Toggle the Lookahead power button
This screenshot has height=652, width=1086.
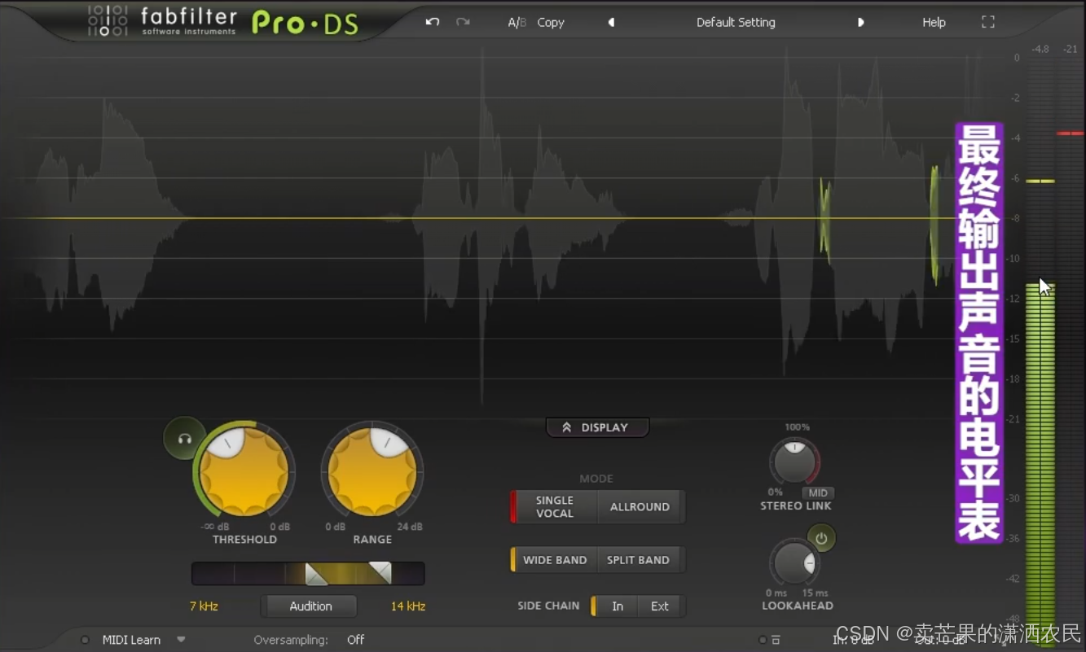(821, 538)
